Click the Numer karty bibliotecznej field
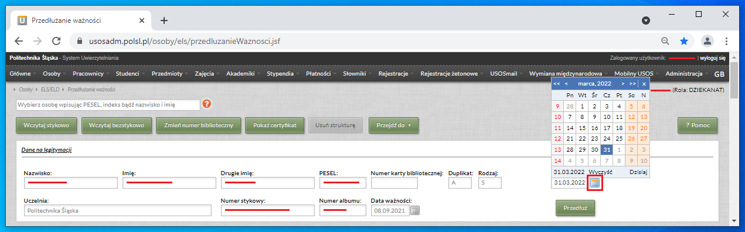This screenshot has width=745, height=232. 394,183
